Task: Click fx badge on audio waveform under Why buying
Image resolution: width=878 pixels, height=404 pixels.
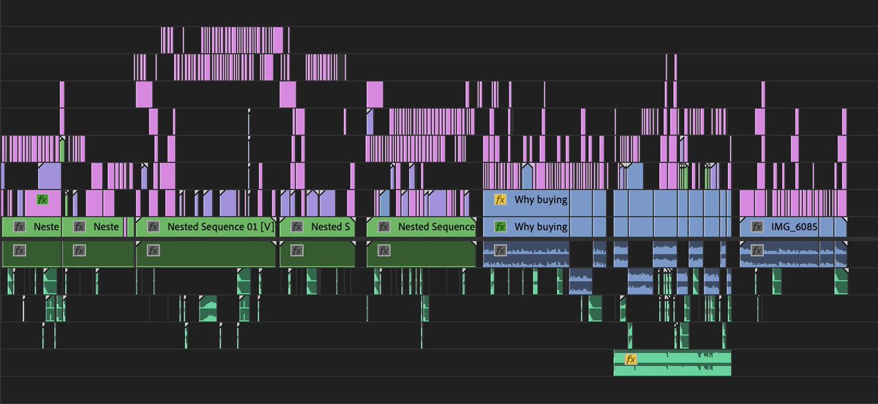Action: [500, 251]
